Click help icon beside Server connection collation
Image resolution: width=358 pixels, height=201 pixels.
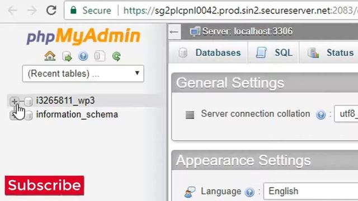321,114
